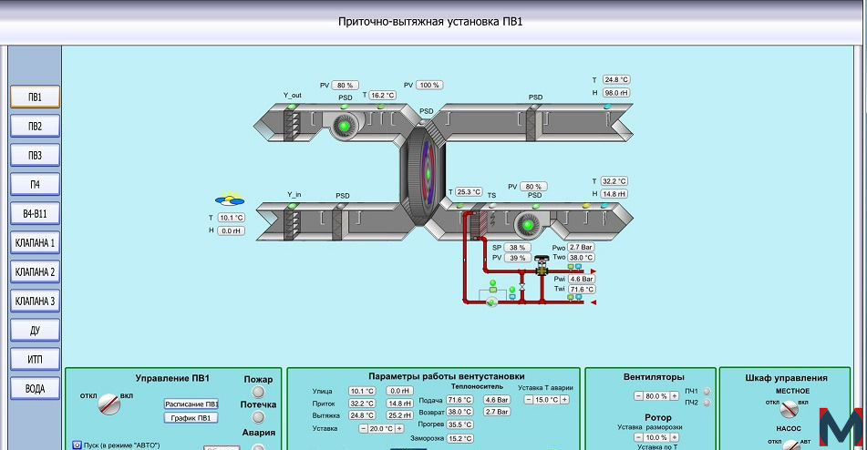Decrease the Уставка 20.0 °C setpoint
The width and height of the screenshot is (867, 450).
pos(363,428)
